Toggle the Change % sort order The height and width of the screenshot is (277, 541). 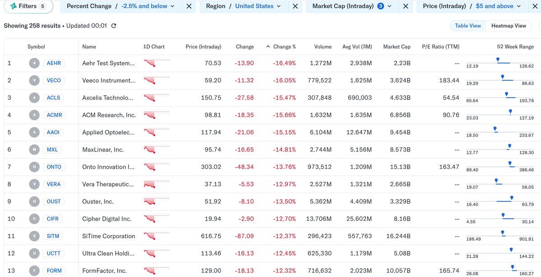click(x=281, y=46)
